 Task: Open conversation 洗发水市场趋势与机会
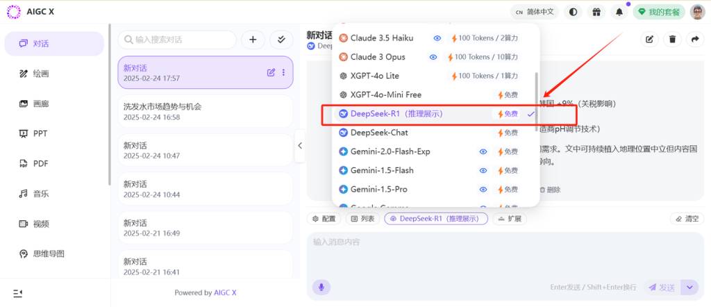click(x=206, y=112)
